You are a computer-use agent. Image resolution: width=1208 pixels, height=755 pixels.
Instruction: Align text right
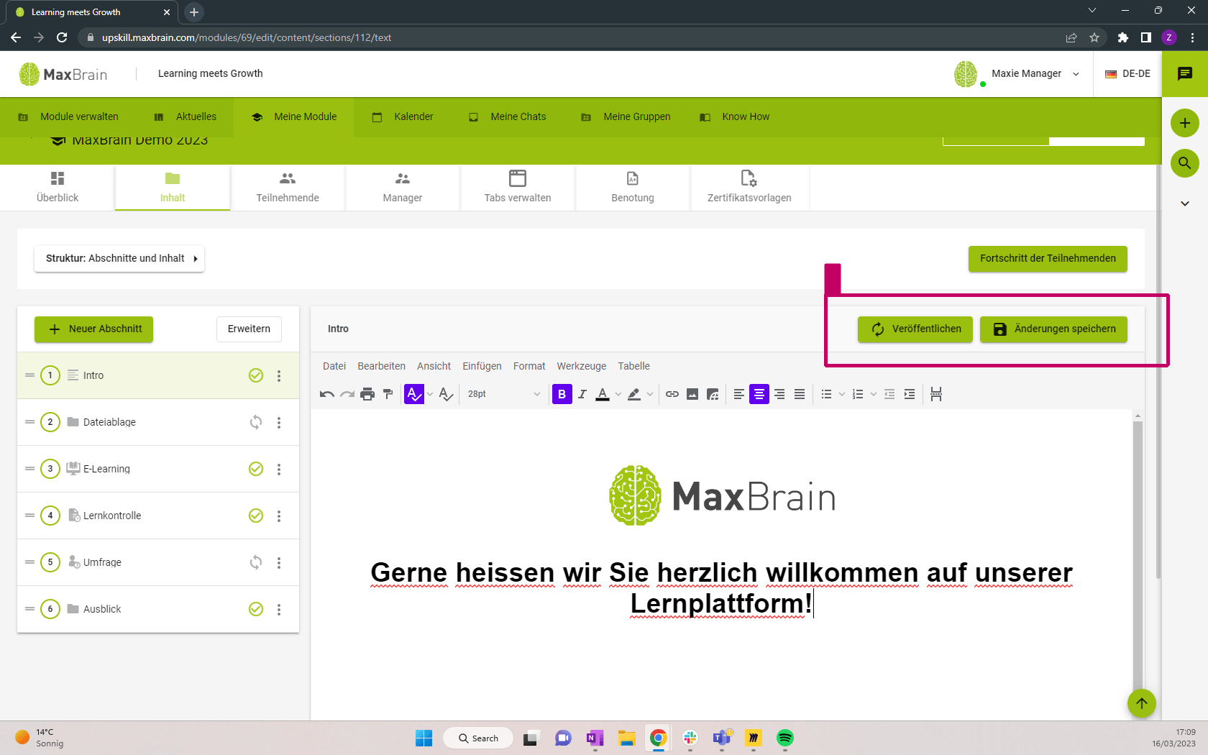pos(779,394)
